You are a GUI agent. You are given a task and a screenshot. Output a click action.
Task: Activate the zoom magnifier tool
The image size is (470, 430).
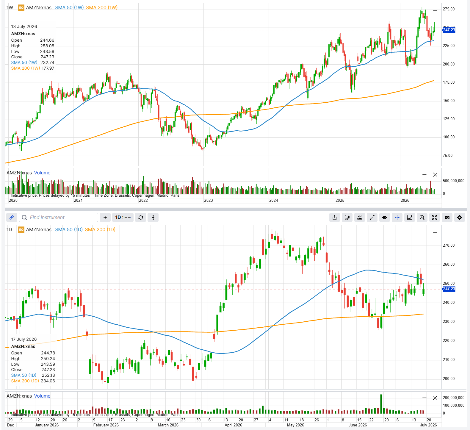[422, 218]
